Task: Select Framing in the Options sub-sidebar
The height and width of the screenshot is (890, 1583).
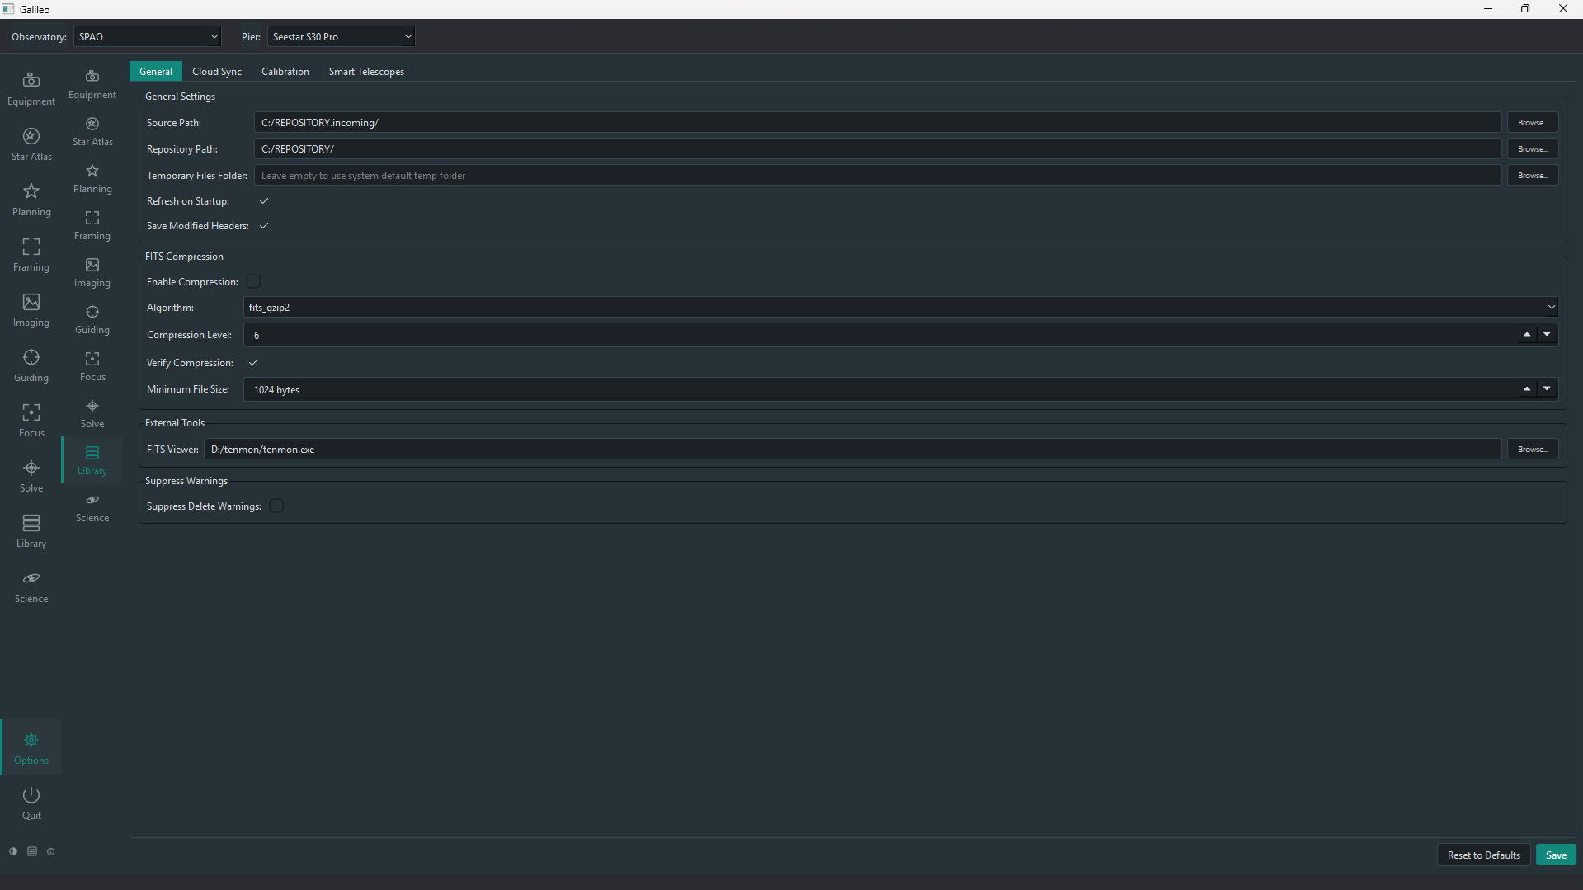Action: 92,224
